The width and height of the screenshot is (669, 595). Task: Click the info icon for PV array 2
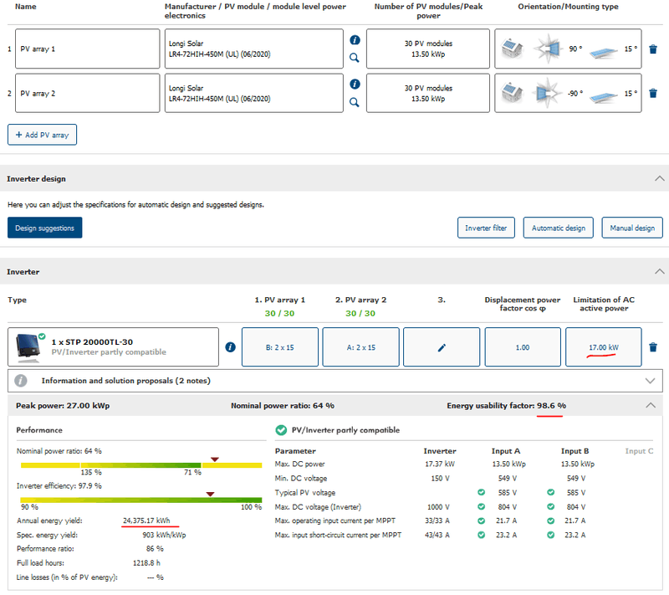pyautogui.click(x=355, y=85)
